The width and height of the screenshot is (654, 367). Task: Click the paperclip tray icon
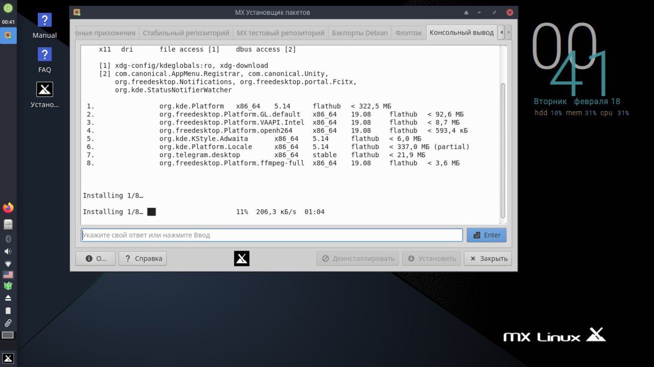(8, 323)
